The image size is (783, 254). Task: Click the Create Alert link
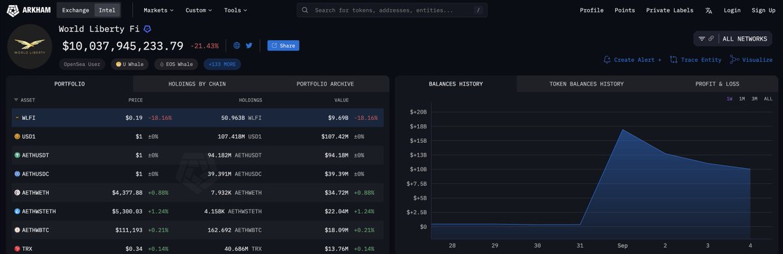(632, 59)
